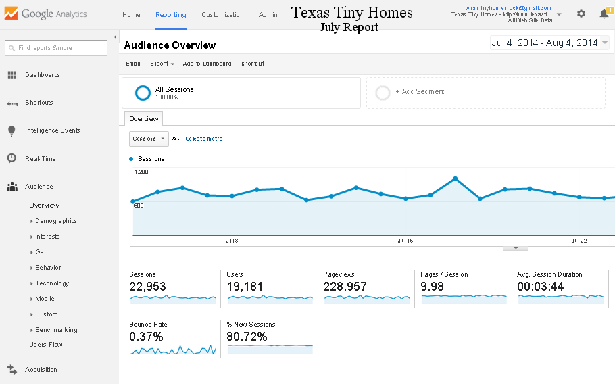Click + Add Segment
The width and height of the screenshot is (615, 384).
click(x=420, y=91)
